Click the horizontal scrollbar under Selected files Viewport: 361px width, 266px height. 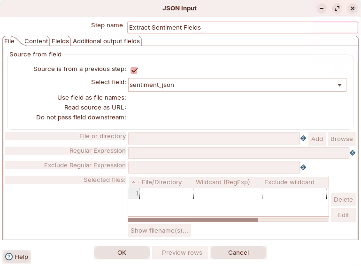[x=193, y=219]
